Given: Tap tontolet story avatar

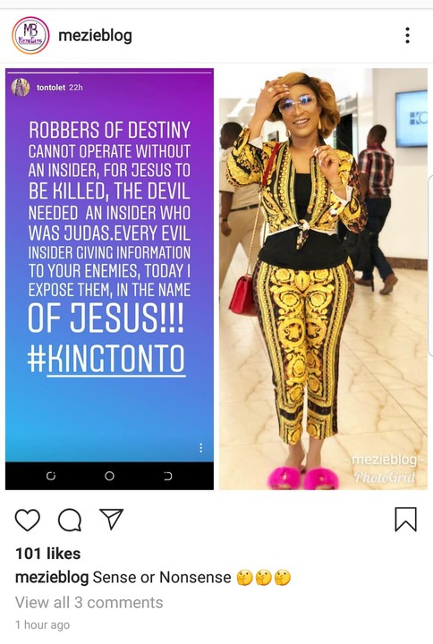Looking at the screenshot, I should click(21, 87).
